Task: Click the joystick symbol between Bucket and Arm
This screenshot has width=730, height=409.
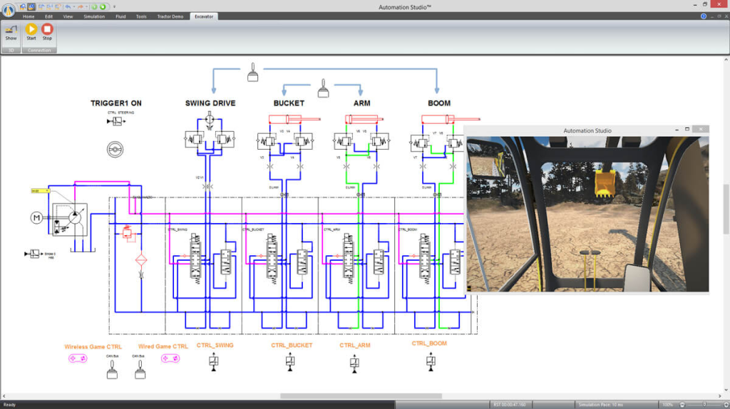Action: pyautogui.click(x=323, y=88)
